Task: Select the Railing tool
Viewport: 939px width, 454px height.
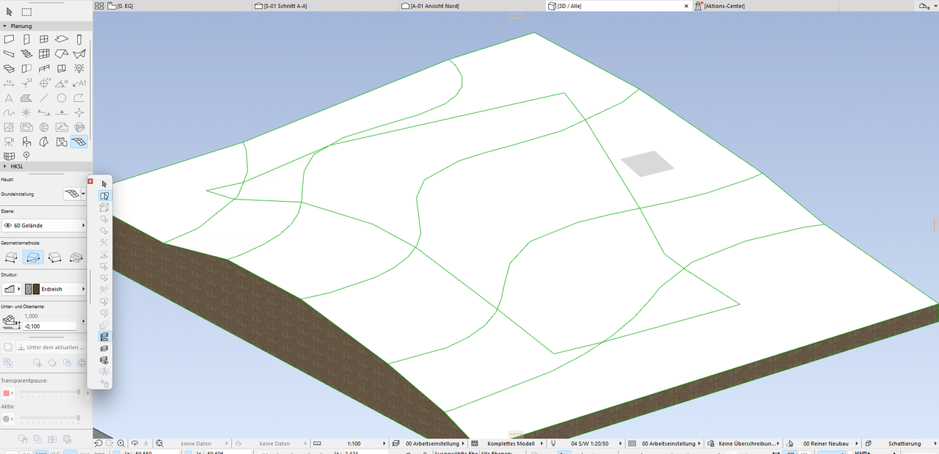Action: click(44, 68)
